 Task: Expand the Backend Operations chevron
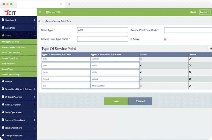[35, 120]
